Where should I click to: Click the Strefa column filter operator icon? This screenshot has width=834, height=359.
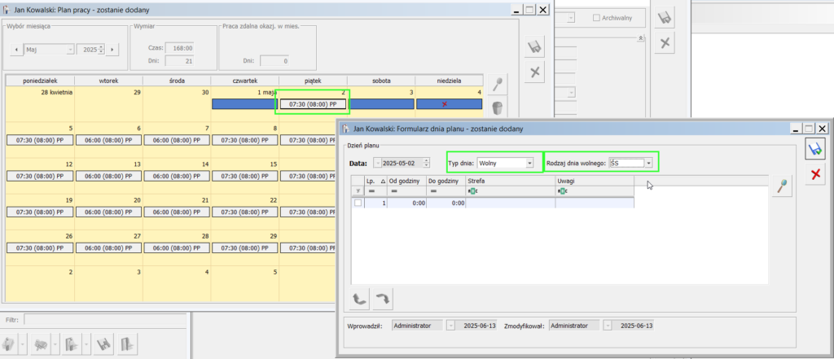point(472,191)
